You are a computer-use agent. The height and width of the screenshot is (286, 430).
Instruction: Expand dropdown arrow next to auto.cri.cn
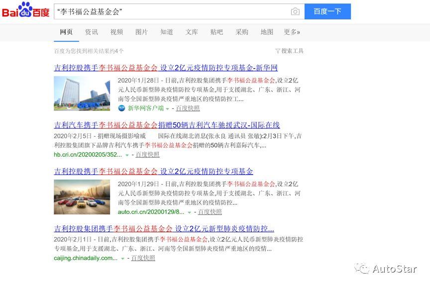189,212
